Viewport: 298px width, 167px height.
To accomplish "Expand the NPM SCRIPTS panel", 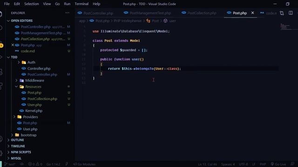I will 21,152.
